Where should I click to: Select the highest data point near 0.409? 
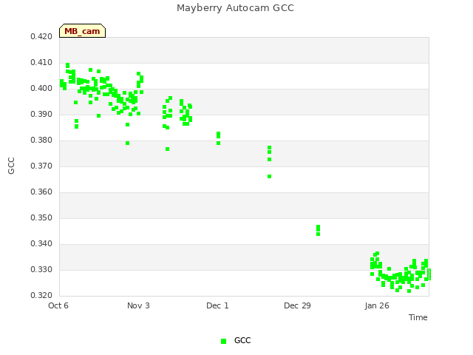67,66
